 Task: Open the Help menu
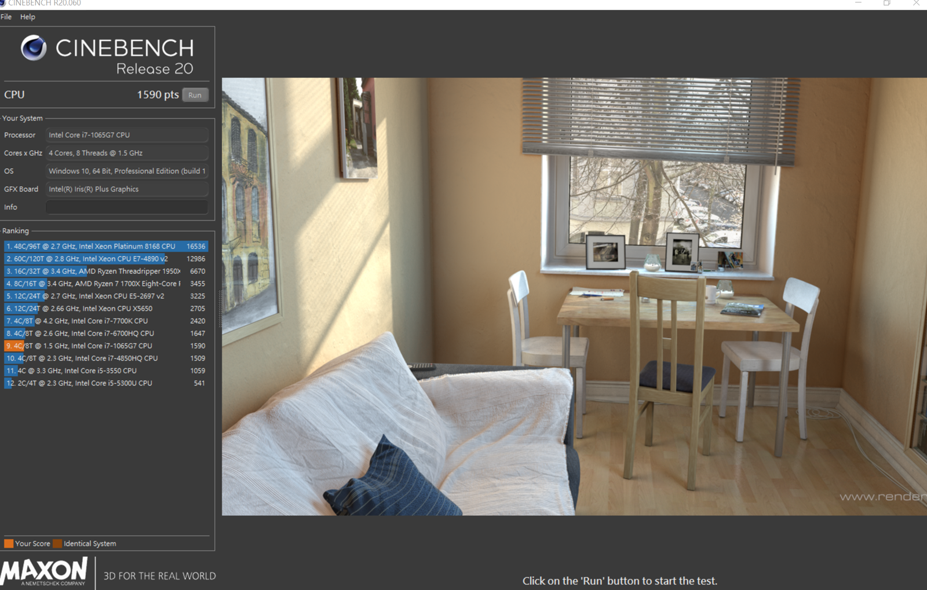[x=27, y=17]
